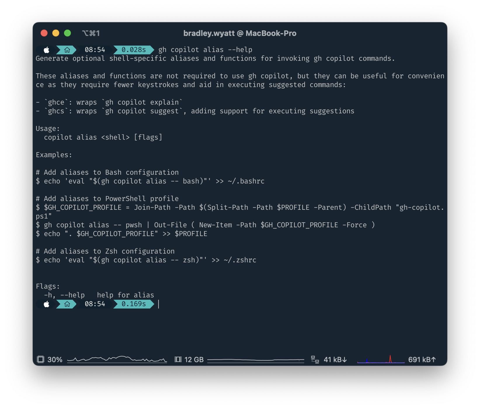Screen dimensions: 480x409
Task: Click the 0.169s duration segment
Action: [x=134, y=304]
